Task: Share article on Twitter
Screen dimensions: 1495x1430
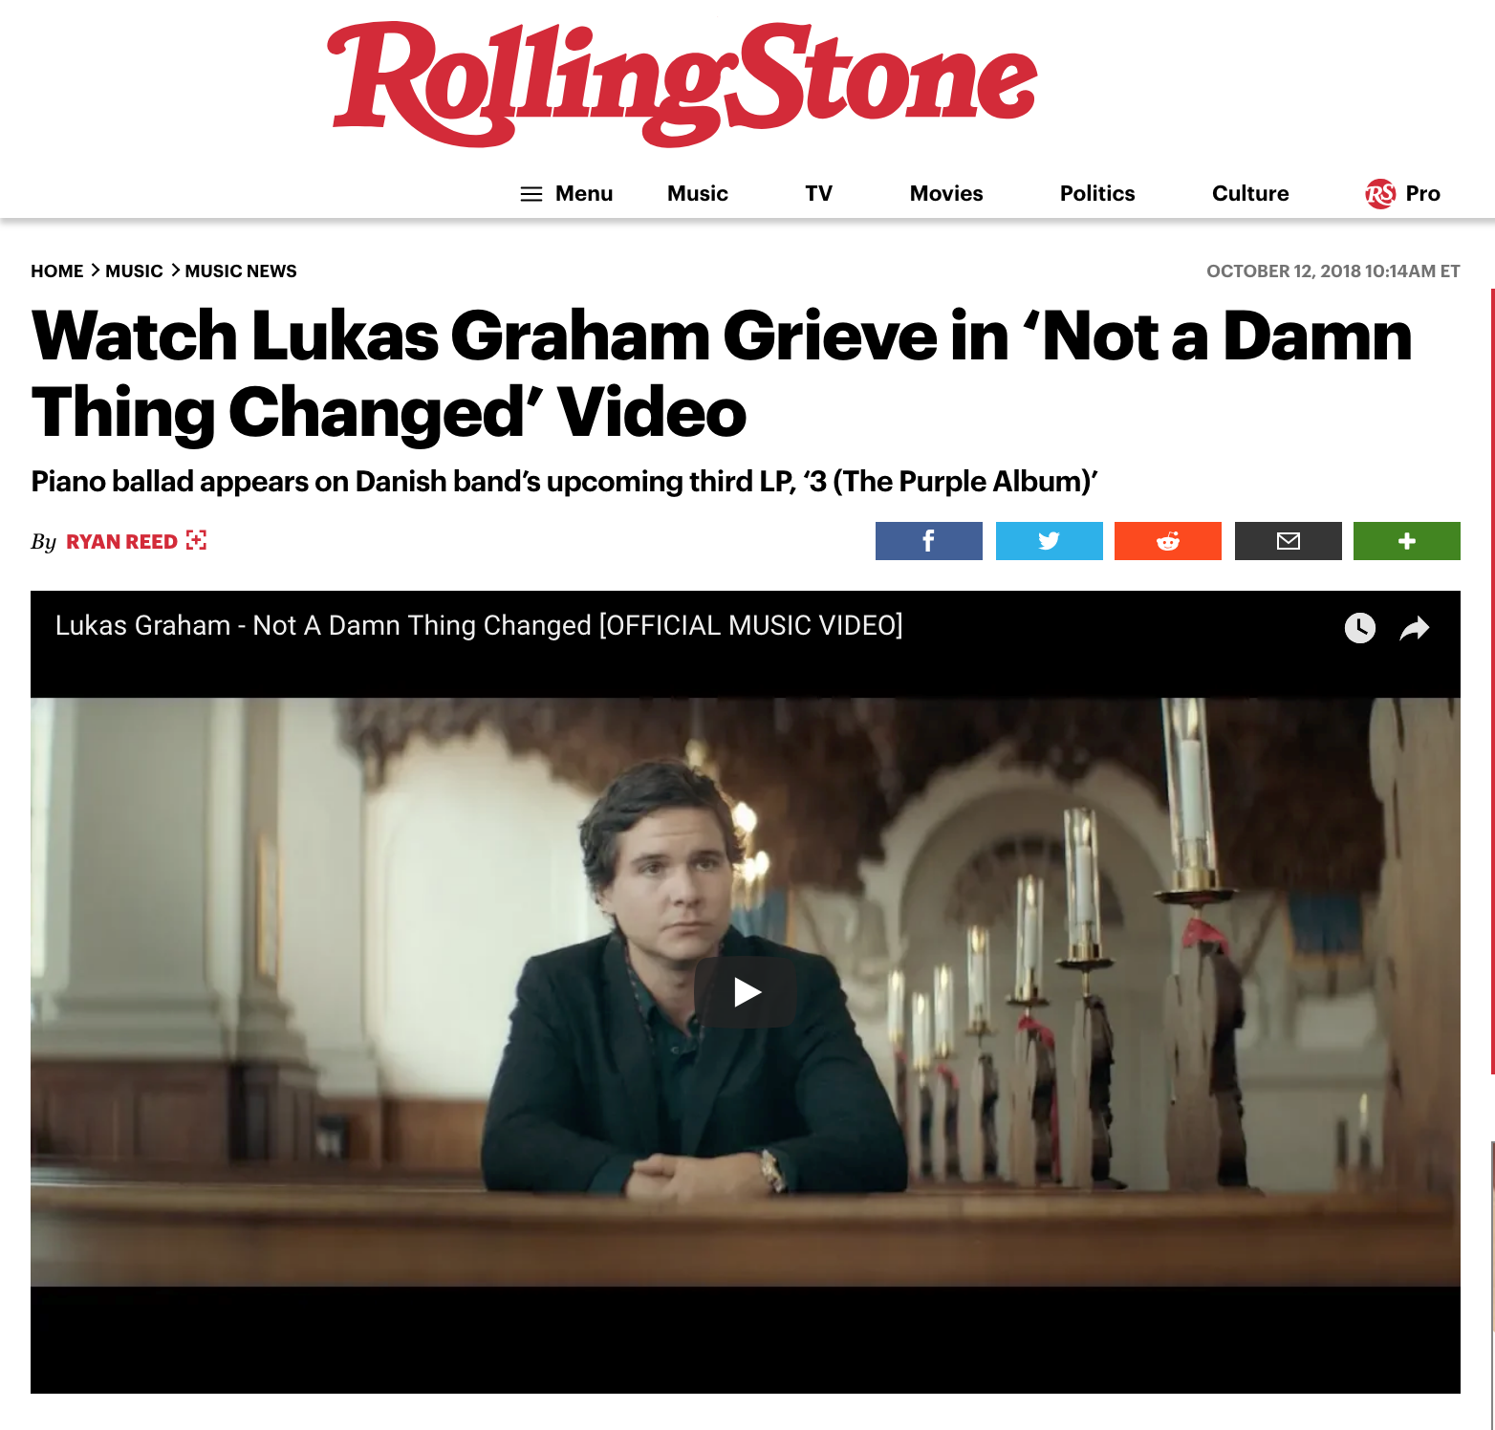Action: click(x=1049, y=541)
